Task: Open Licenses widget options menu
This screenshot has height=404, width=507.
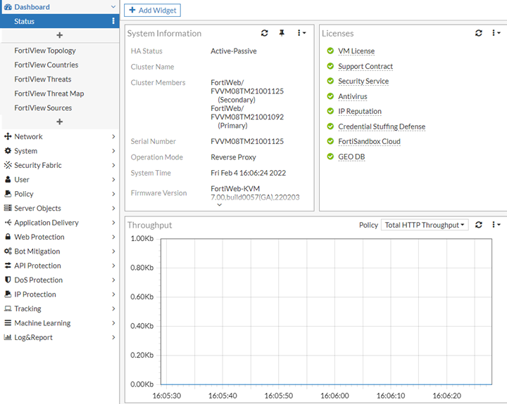Action: pos(496,33)
